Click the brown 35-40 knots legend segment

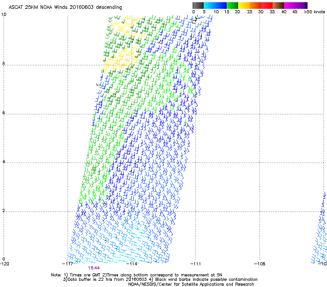(x=278, y=5)
